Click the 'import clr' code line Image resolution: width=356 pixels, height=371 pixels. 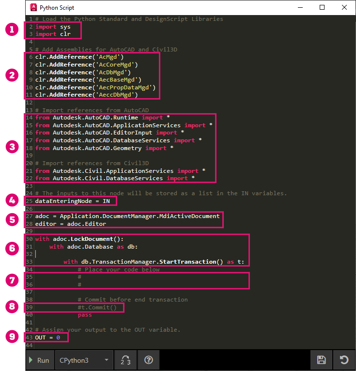pyautogui.click(x=52, y=34)
